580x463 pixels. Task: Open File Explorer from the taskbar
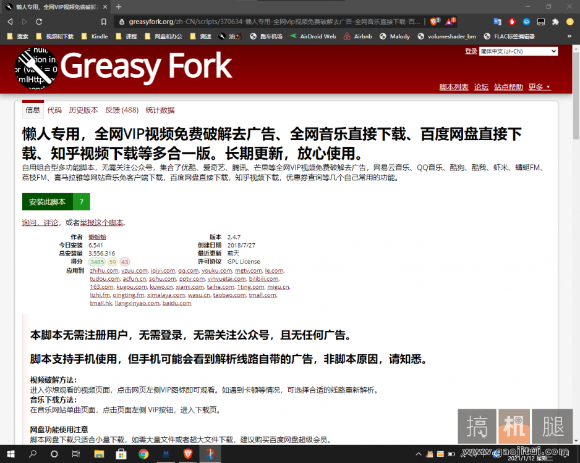pyautogui.click(x=99, y=454)
